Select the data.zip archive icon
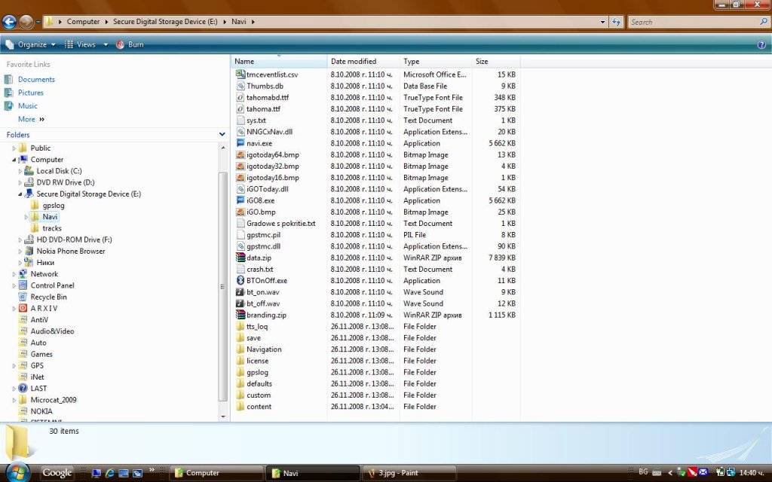 point(240,258)
